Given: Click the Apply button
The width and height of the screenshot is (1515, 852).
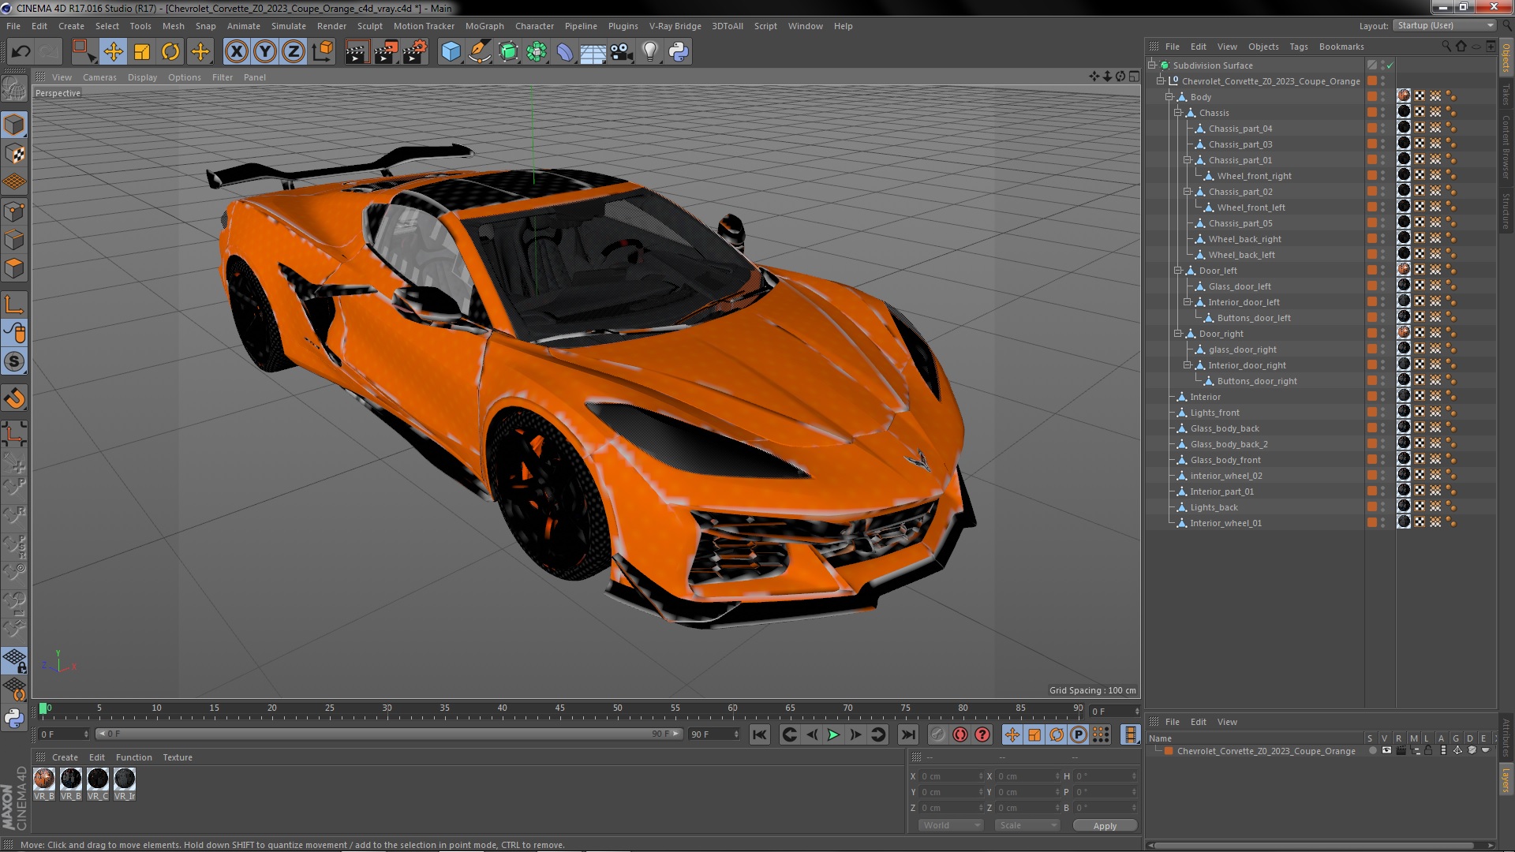Looking at the screenshot, I should coord(1105,825).
